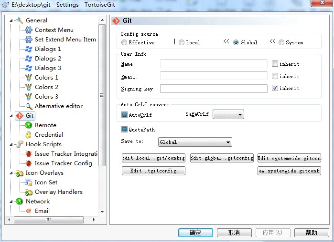The width and height of the screenshot is (334, 242).
Task: Select the System config source radio
Action: (281, 43)
